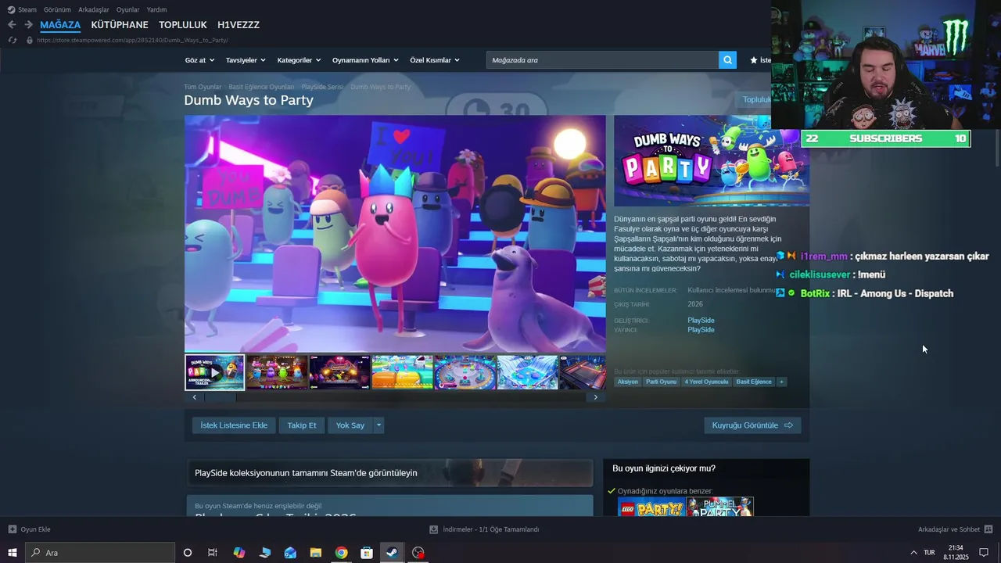Image resolution: width=1001 pixels, height=563 pixels.
Task: Select the second screenshot thumbnail
Action: point(277,372)
